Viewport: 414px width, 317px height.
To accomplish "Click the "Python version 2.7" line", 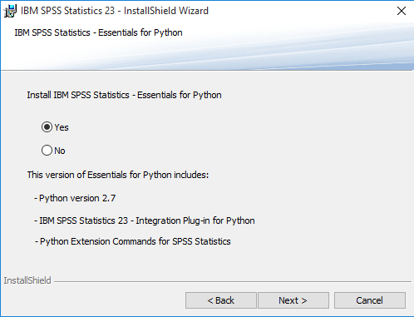I will click(75, 198).
